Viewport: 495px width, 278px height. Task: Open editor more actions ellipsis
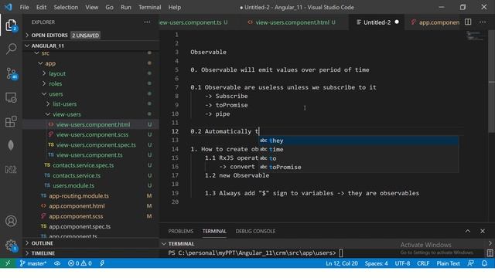tap(483, 22)
